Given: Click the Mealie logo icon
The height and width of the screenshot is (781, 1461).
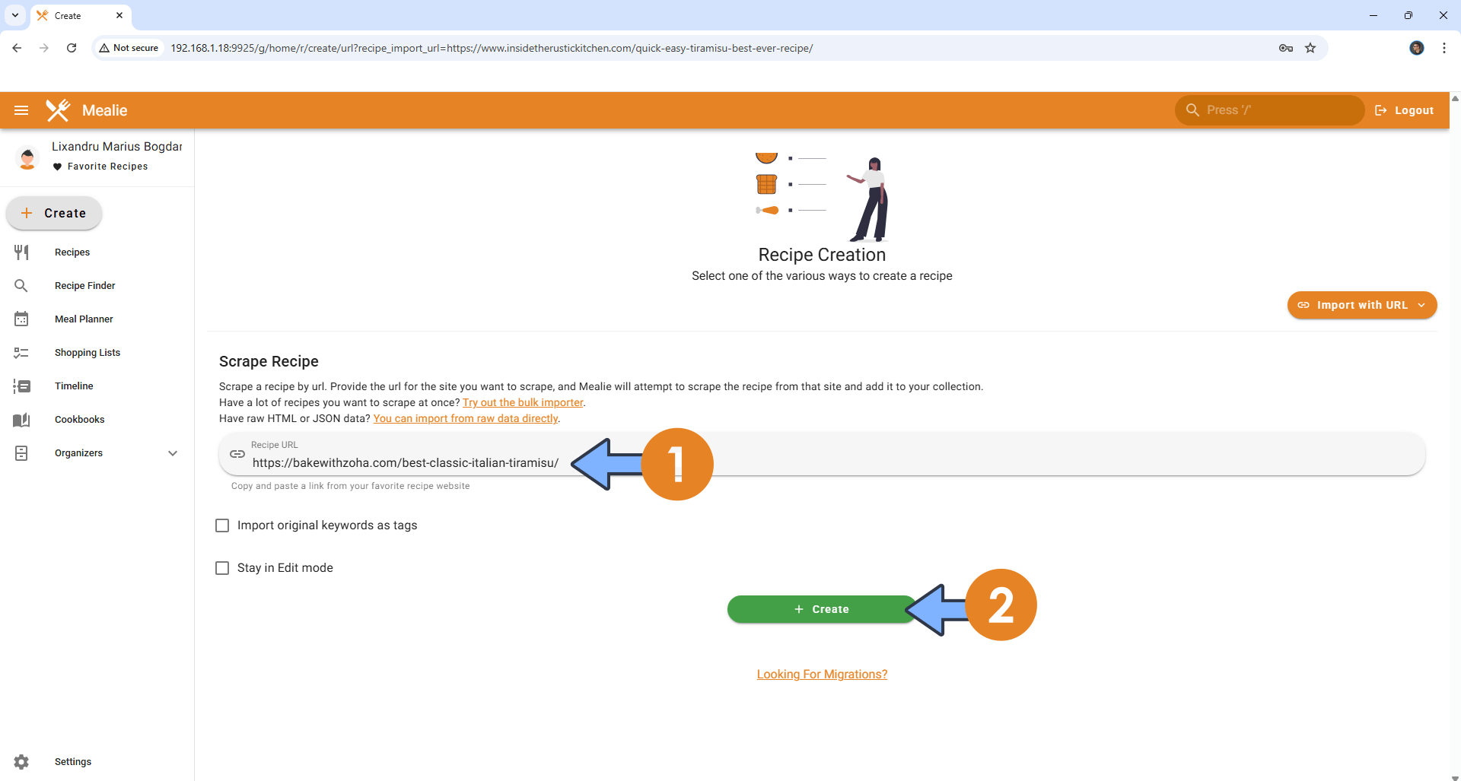Looking at the screenshot, I should coord(58,110).
